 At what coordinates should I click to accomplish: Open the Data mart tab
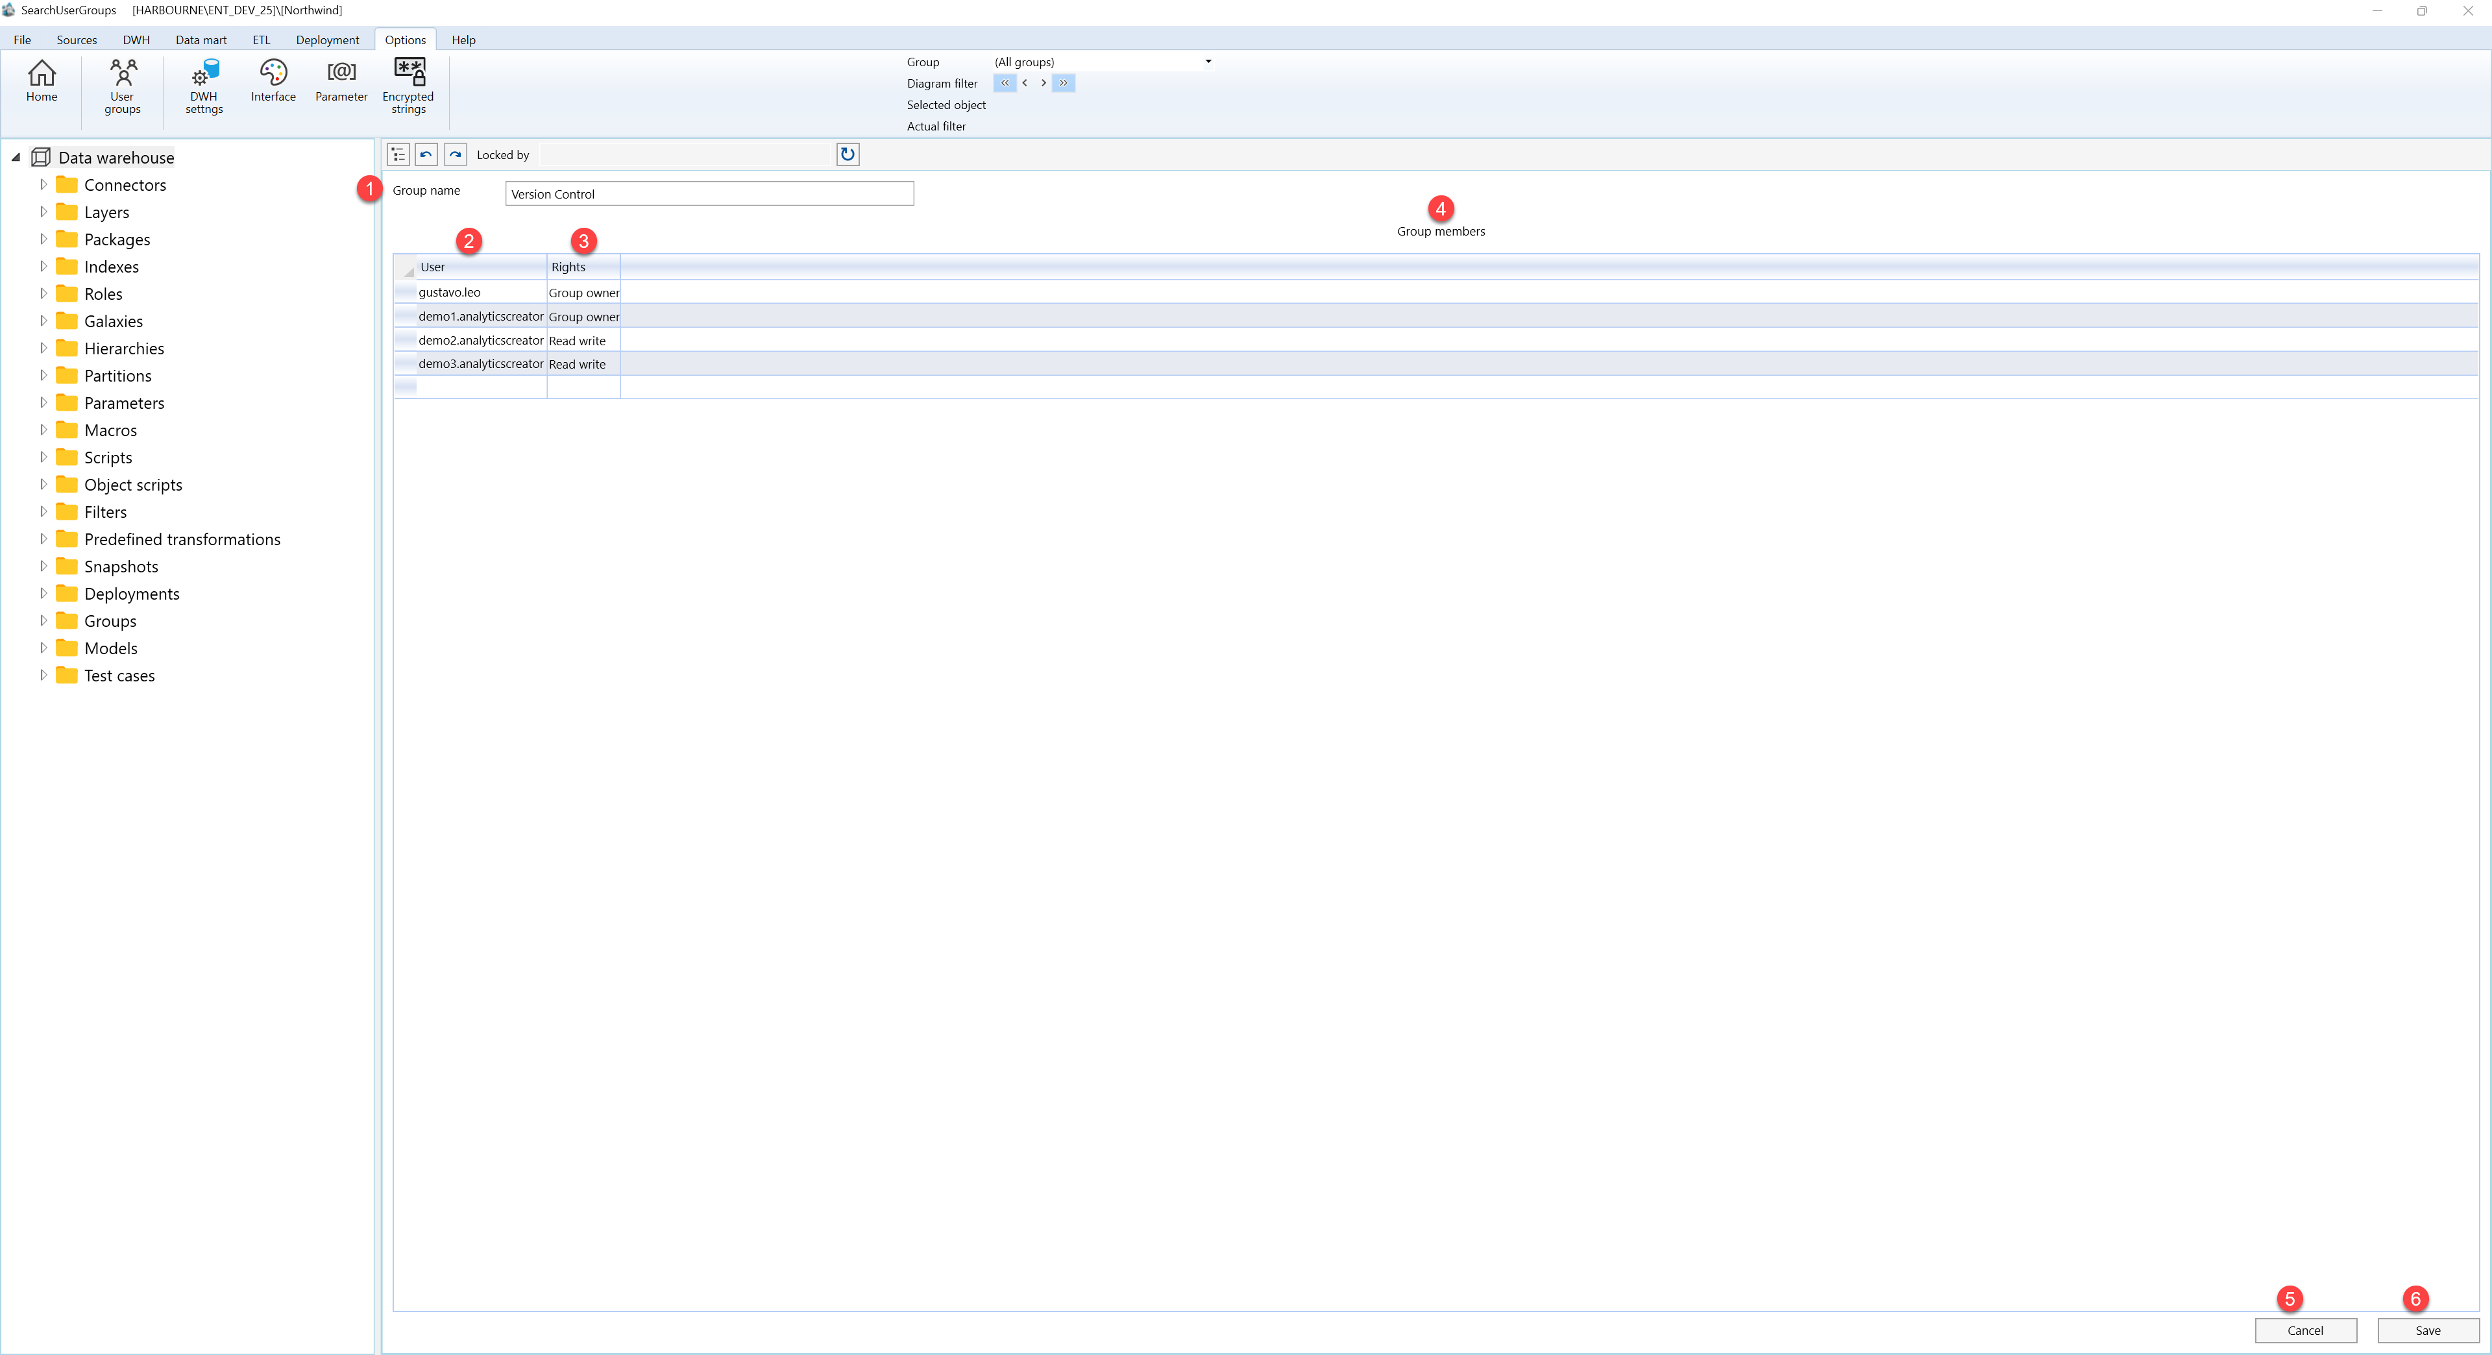coord(201,40)
